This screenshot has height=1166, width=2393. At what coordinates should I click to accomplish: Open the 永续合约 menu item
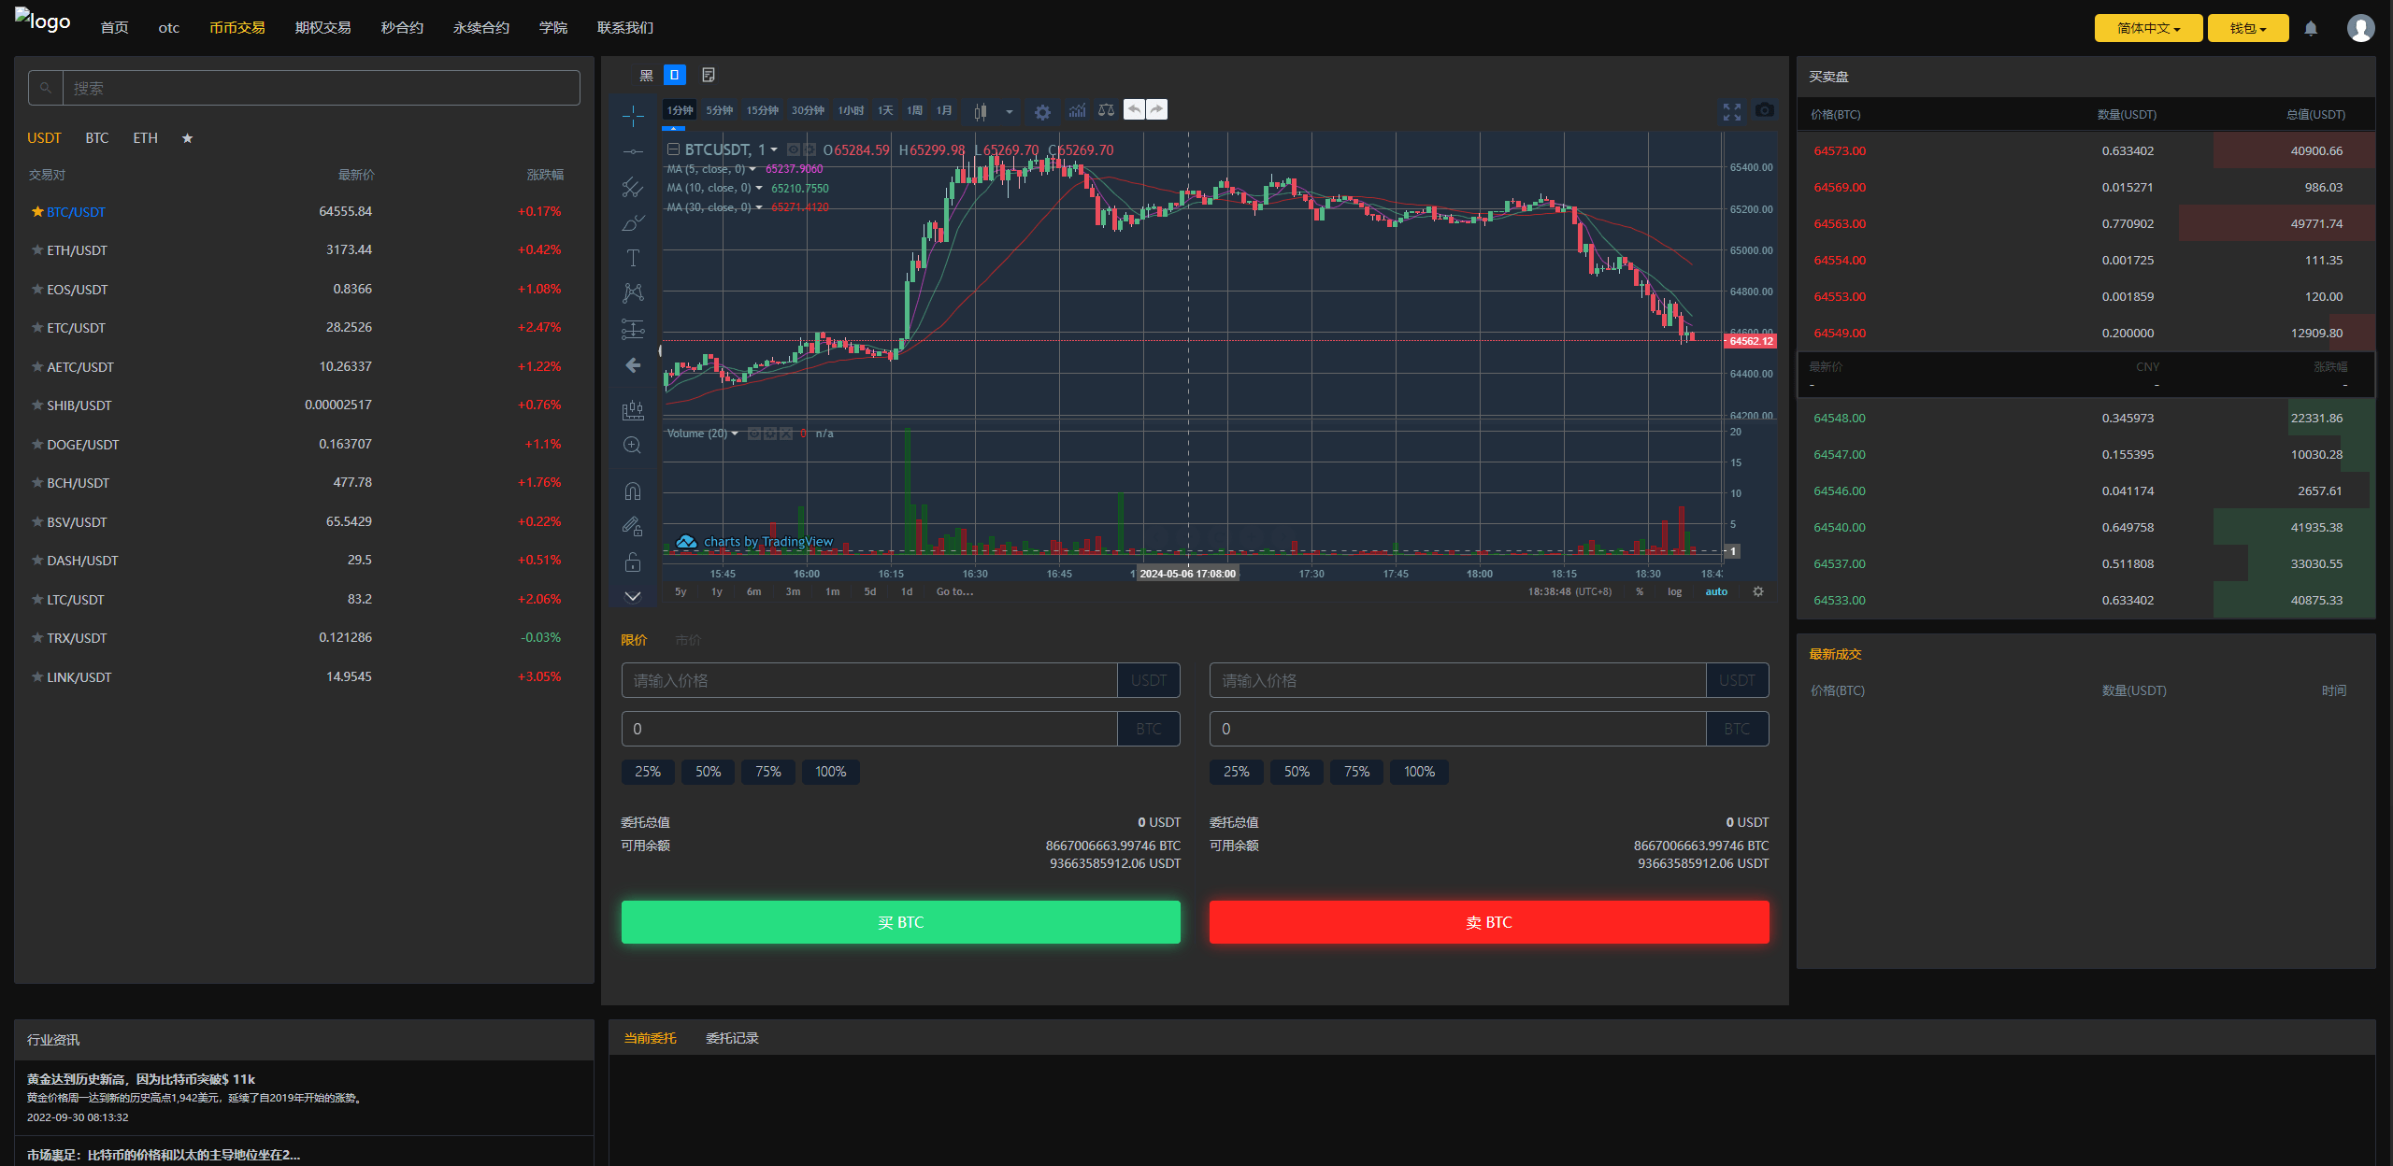[x=480, y=28]
